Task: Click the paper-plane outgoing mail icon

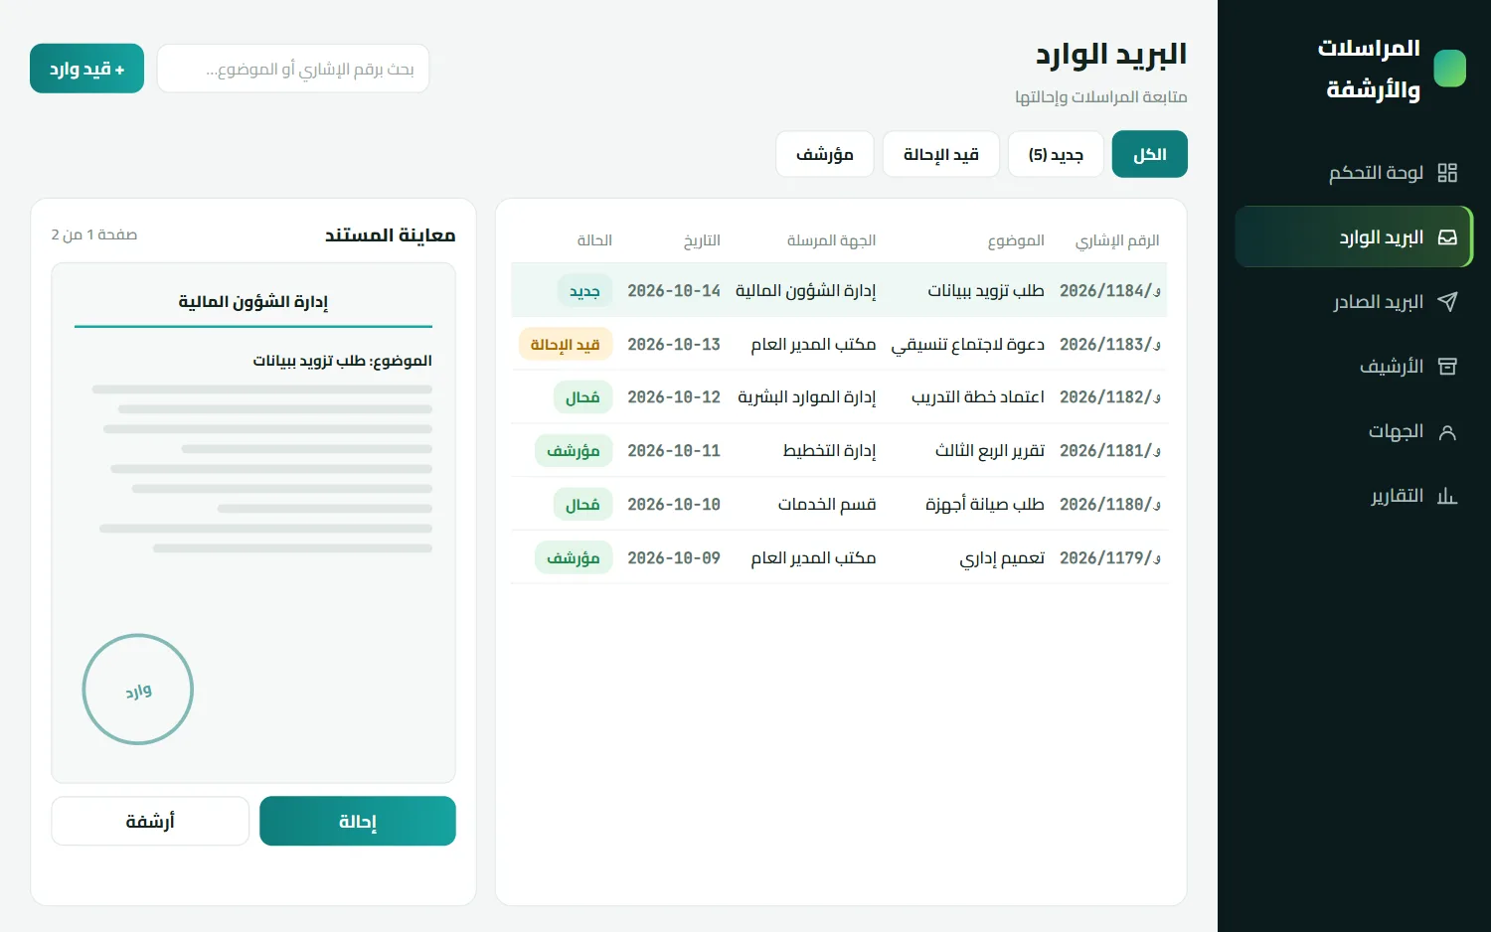Action: pyautogui.click(x=1447, y=302)
